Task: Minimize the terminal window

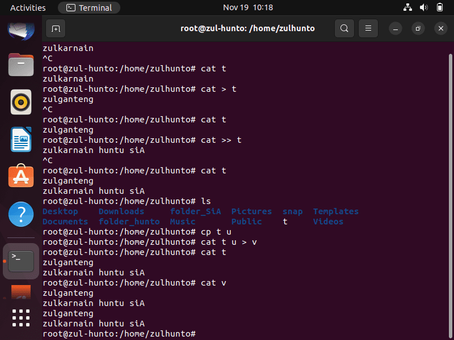Action: point(395,28)
